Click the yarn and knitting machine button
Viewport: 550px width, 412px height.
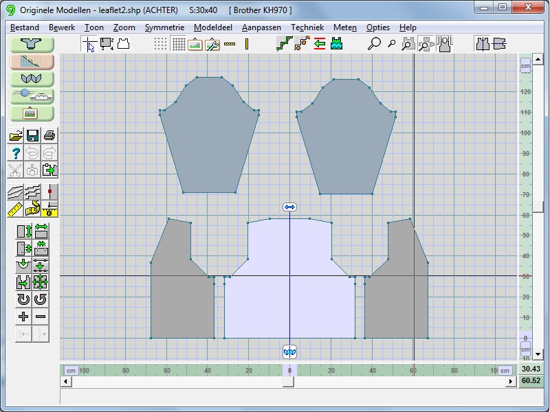32,95
